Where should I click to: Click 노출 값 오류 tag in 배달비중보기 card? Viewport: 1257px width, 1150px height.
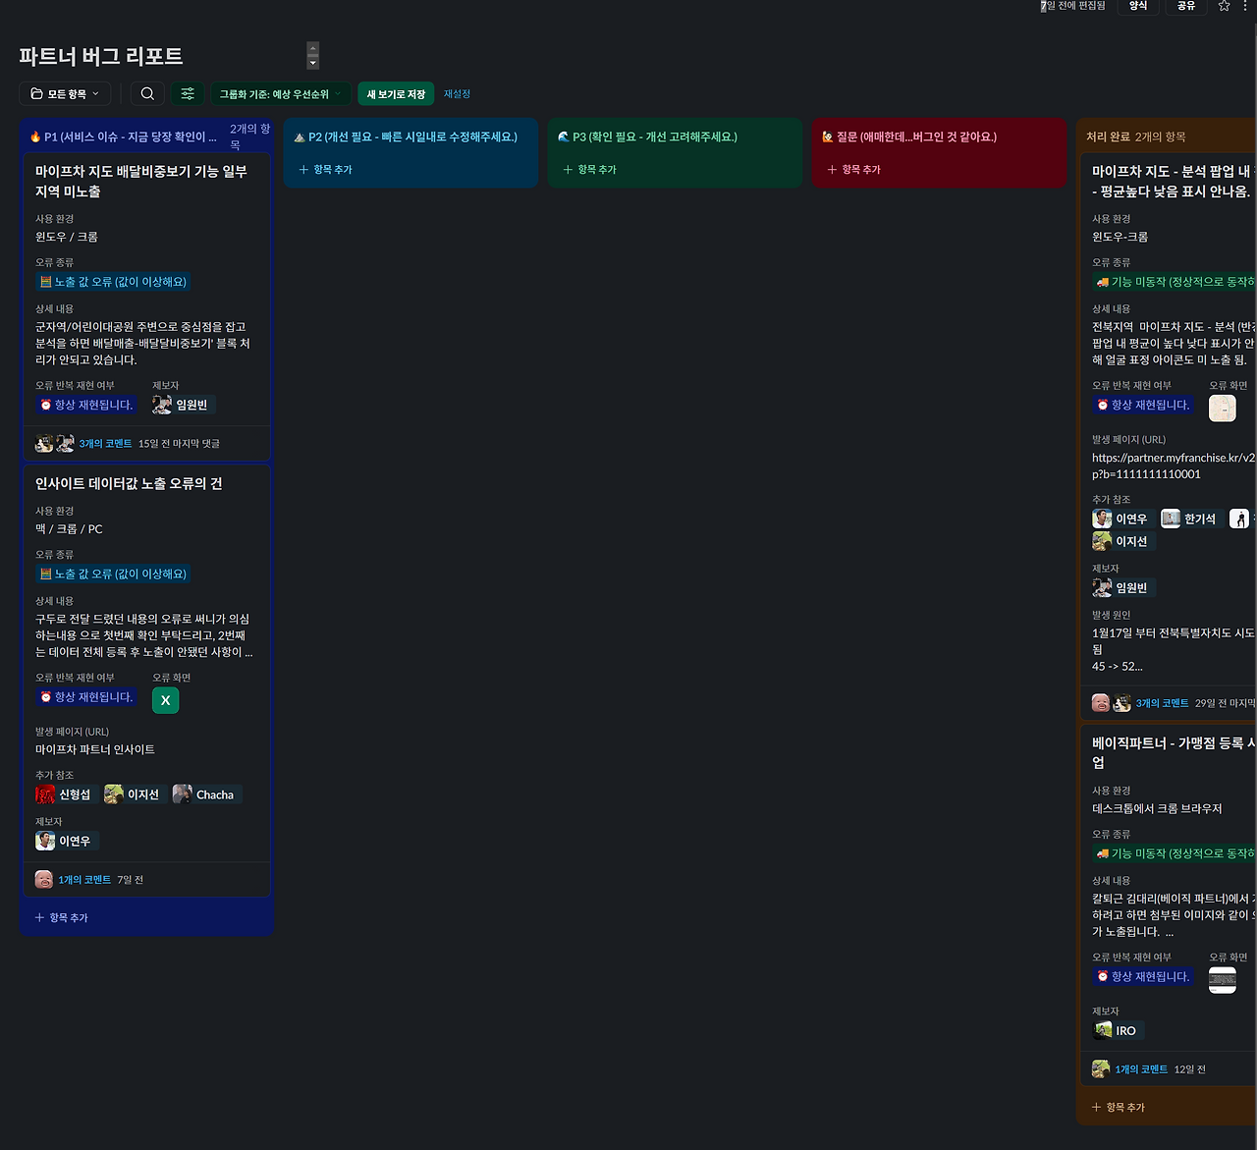(x=113, y=282)
